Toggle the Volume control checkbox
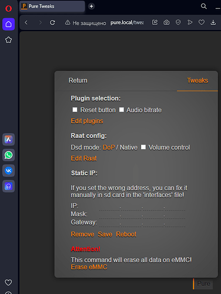 click(x=143, y=147)
